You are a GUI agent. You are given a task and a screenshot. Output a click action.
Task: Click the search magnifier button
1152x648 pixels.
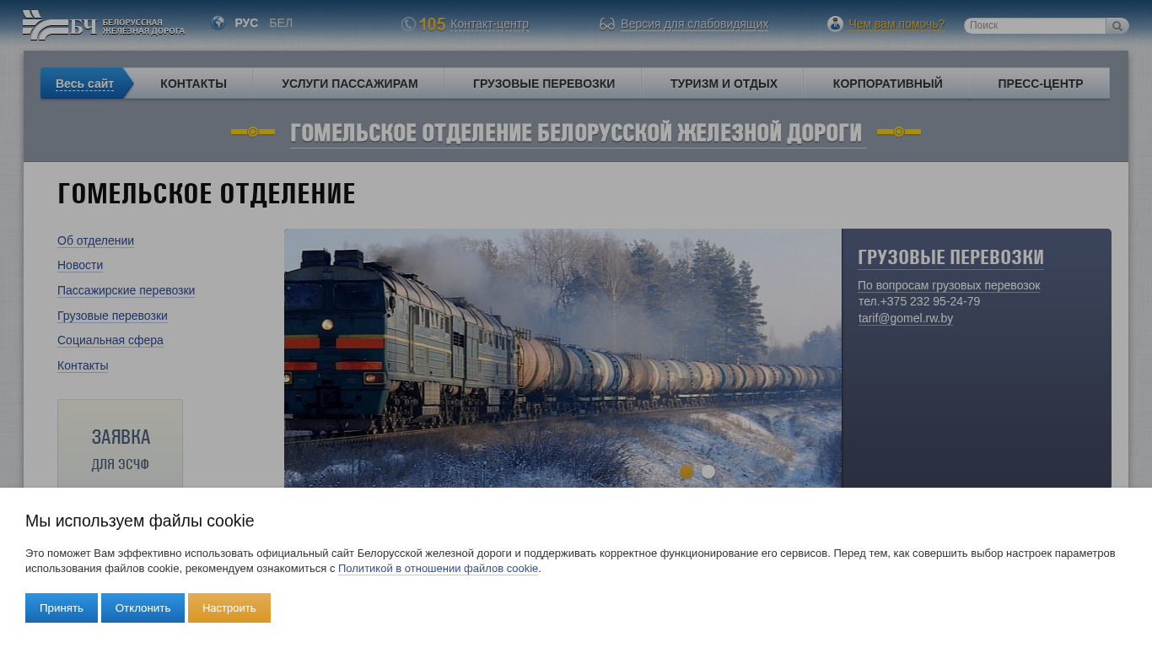click(1117, 26)
